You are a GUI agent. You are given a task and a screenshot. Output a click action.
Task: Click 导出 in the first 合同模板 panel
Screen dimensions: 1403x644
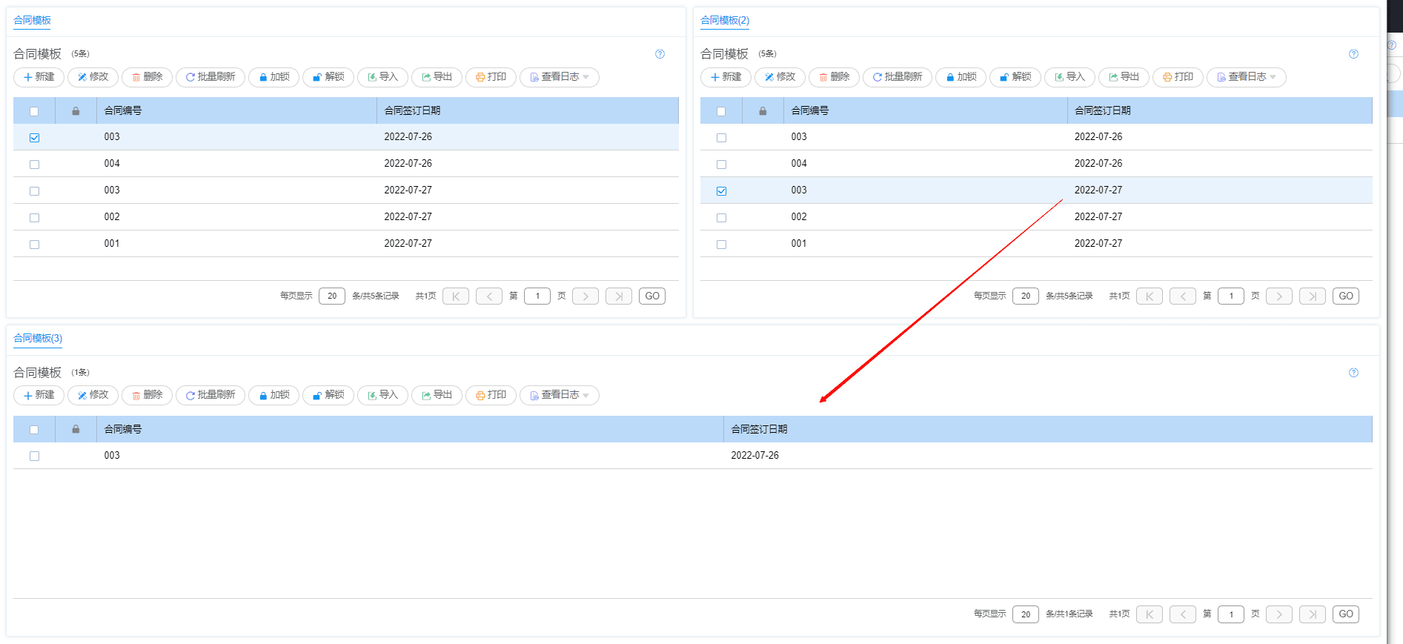tap(437, 77)
